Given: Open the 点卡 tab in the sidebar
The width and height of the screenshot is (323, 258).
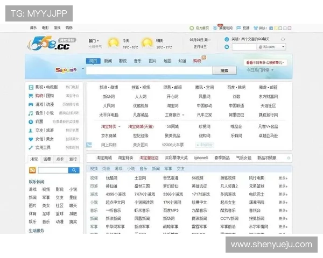Looking at the screenshot, I should [x=60, y=159].
